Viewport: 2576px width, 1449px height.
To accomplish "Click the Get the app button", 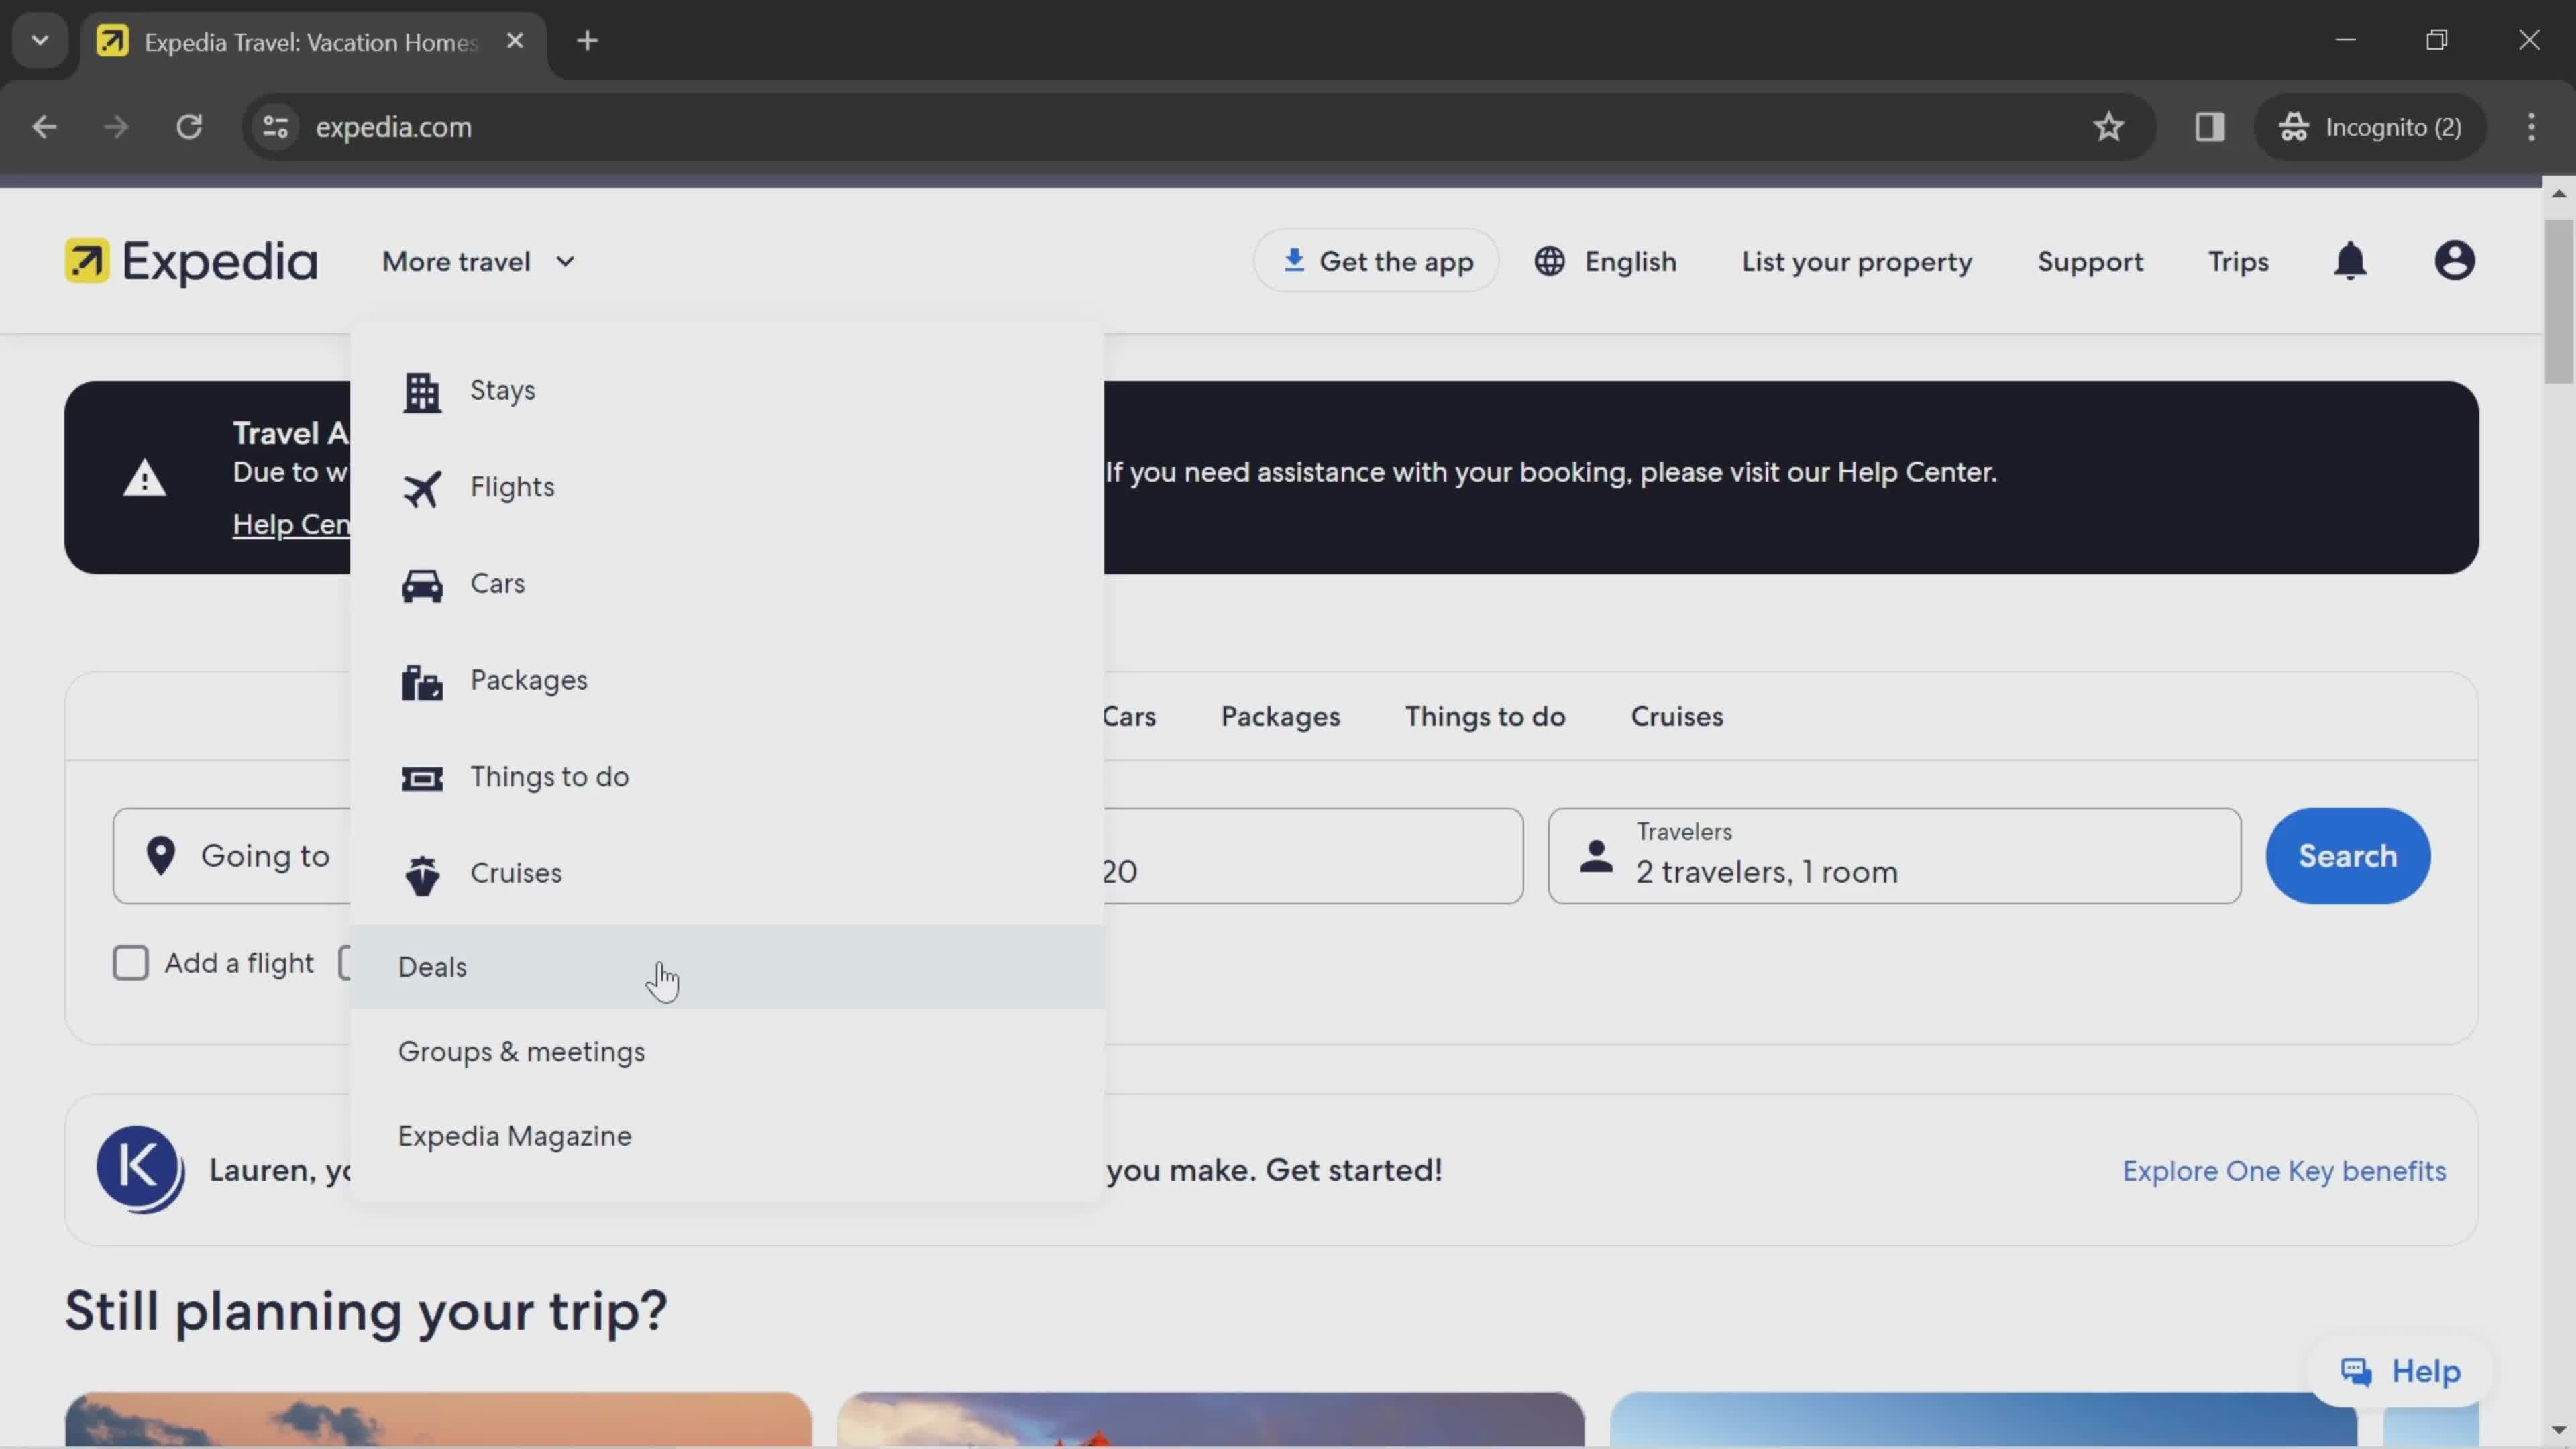I will (x=1379, y=262).
